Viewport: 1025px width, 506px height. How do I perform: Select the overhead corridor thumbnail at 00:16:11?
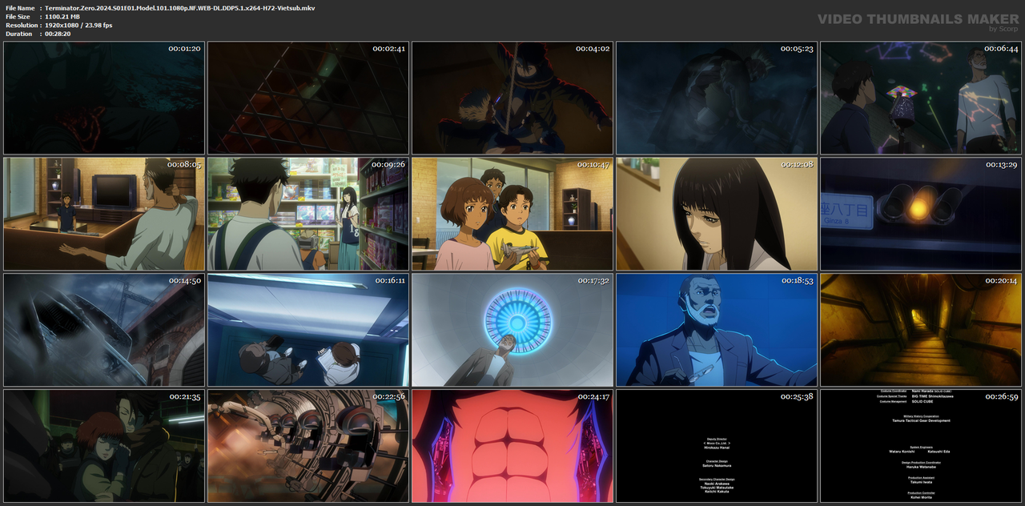(x=308, y=330)
